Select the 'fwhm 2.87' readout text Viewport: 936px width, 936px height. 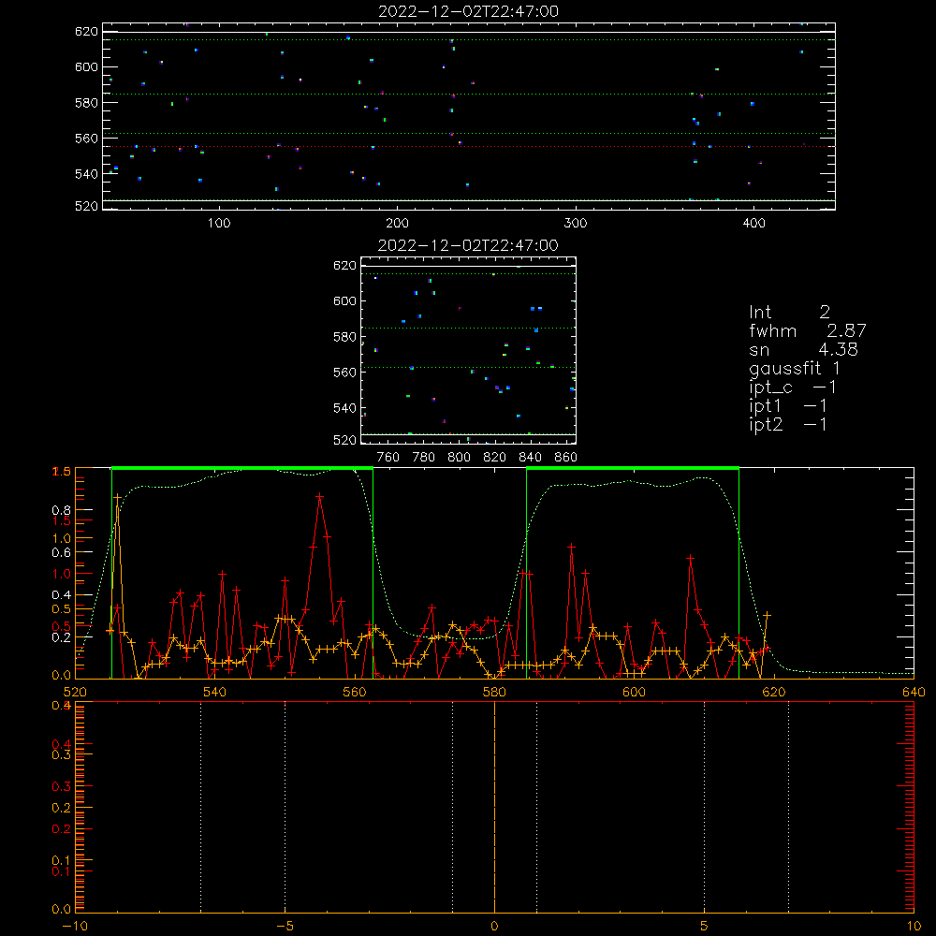click(x=807, y=330)
